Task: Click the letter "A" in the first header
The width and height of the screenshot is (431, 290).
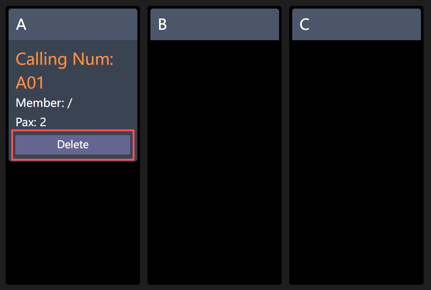Action: [21, 25]
